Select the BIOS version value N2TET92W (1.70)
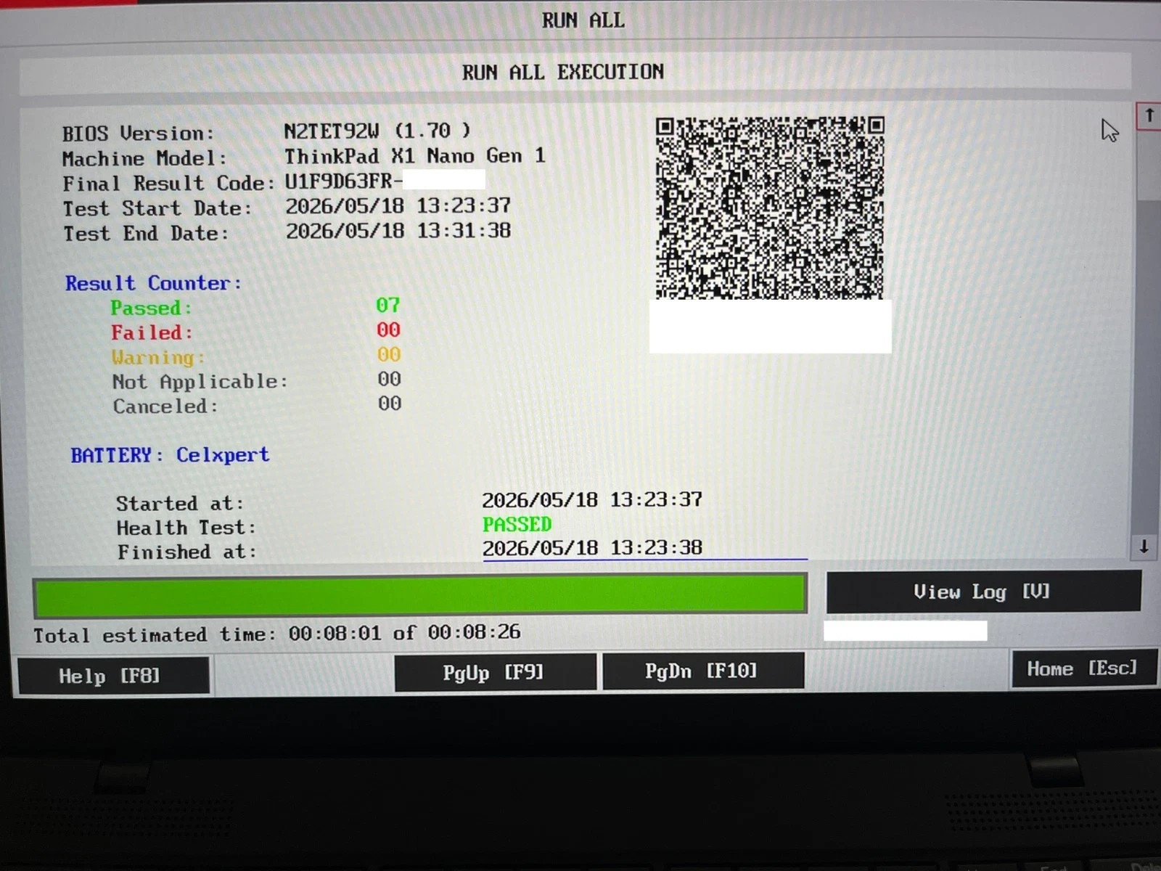 377,131
